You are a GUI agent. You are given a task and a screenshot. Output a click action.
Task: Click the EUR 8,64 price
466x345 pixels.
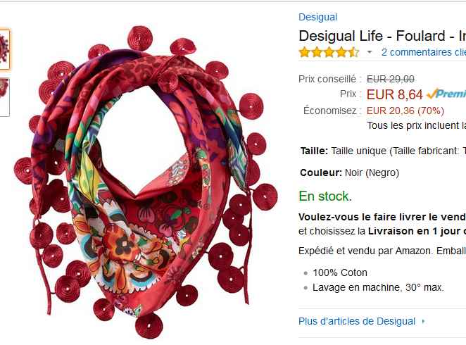[x=394, y=94]
